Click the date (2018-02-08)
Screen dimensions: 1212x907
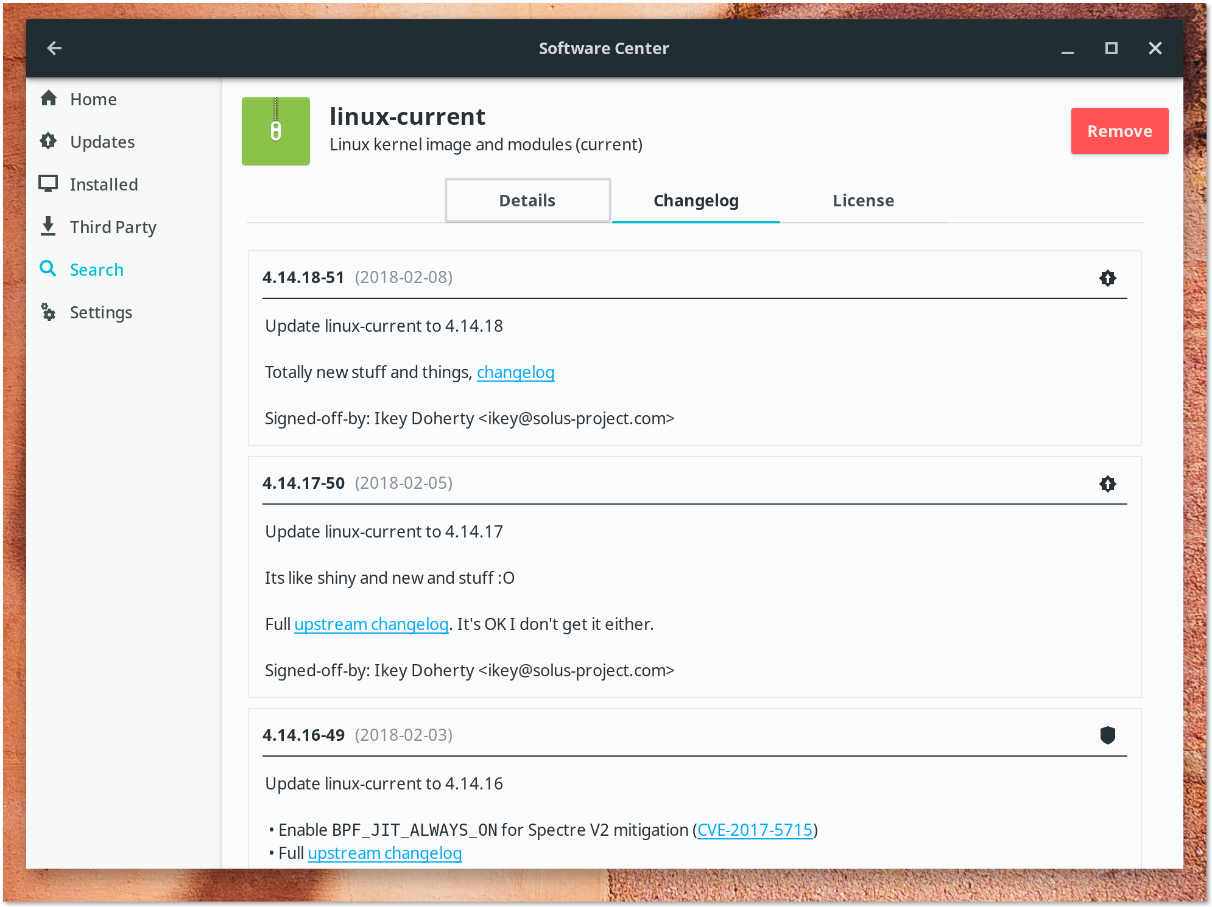[404, 277]
